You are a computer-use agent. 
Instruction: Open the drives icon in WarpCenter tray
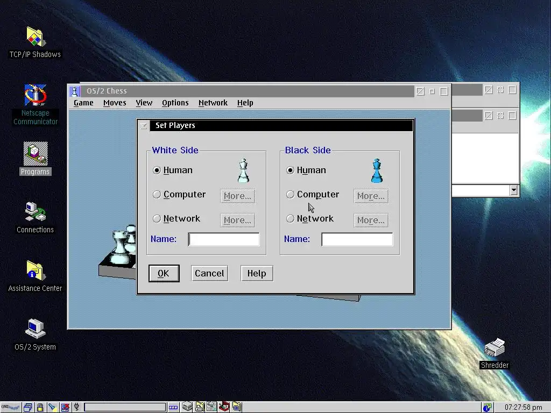(187, 407)
